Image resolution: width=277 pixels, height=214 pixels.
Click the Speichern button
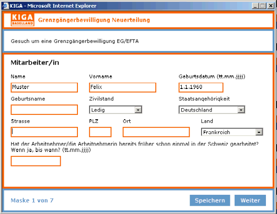tap(210, 201)
